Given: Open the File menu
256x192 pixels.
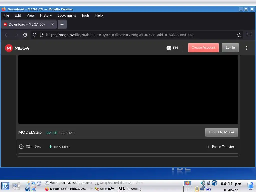Looking at the screenshot, I should pos(6,15).
